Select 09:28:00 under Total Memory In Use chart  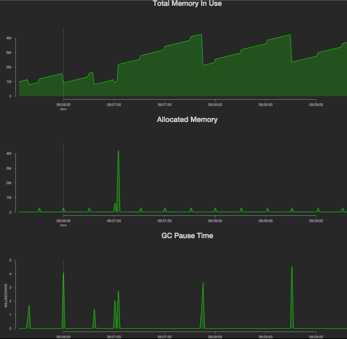point(215,105)
